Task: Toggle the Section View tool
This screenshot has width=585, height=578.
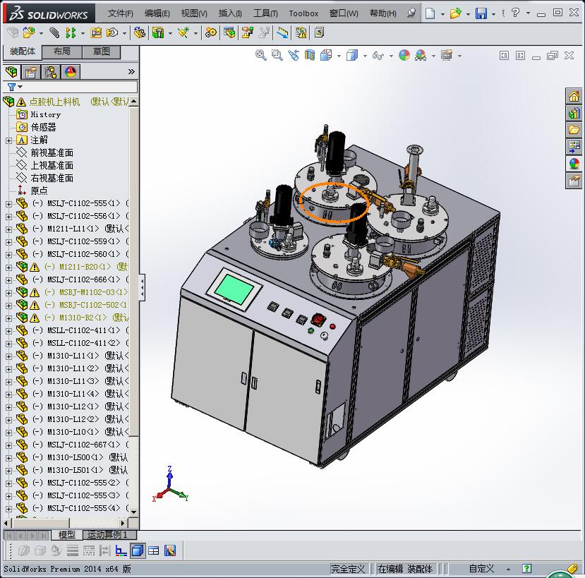Action: click(x=310, y=55)
